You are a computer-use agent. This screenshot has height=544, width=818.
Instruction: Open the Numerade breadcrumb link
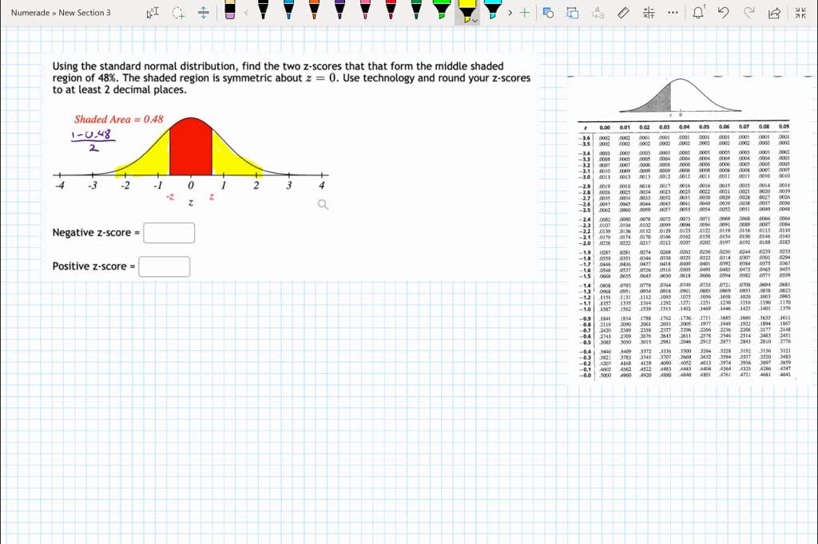pyautogui.click(x=30, y=13)
